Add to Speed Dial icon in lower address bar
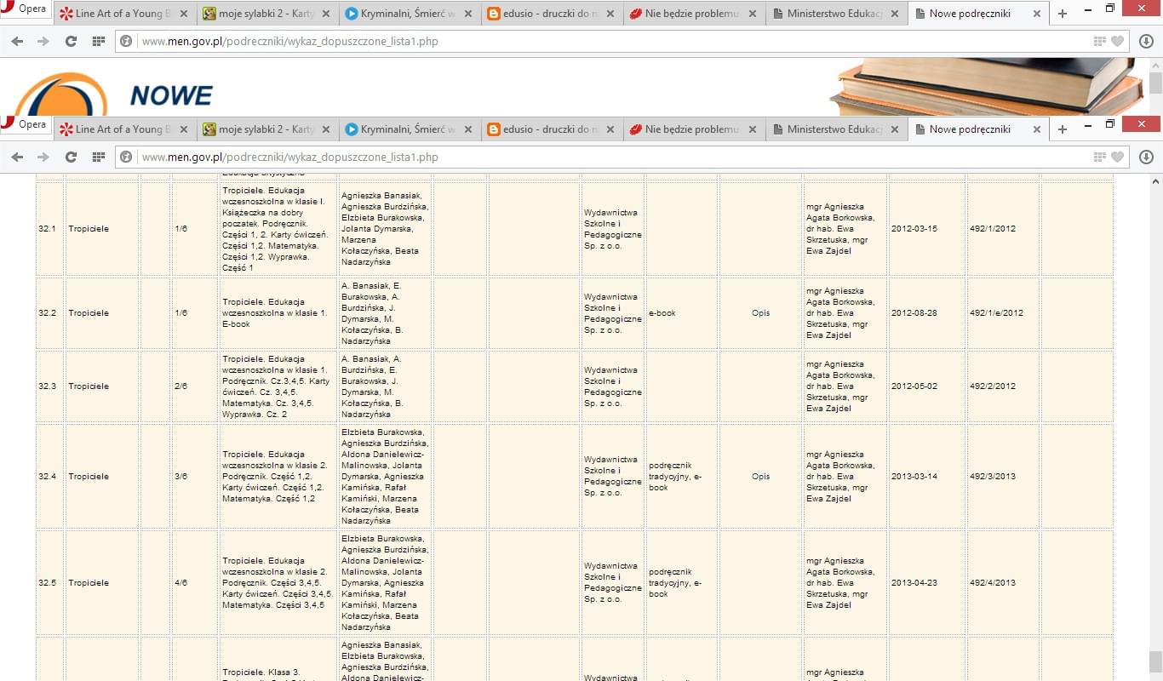Screen dimensions: 1163x681 1100,157
